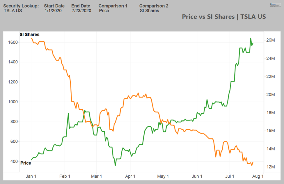Click the Comparison 2 header label

point(154,6)
